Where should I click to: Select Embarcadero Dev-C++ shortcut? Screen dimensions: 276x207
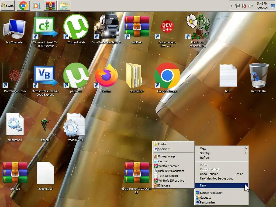pos(167,31)
